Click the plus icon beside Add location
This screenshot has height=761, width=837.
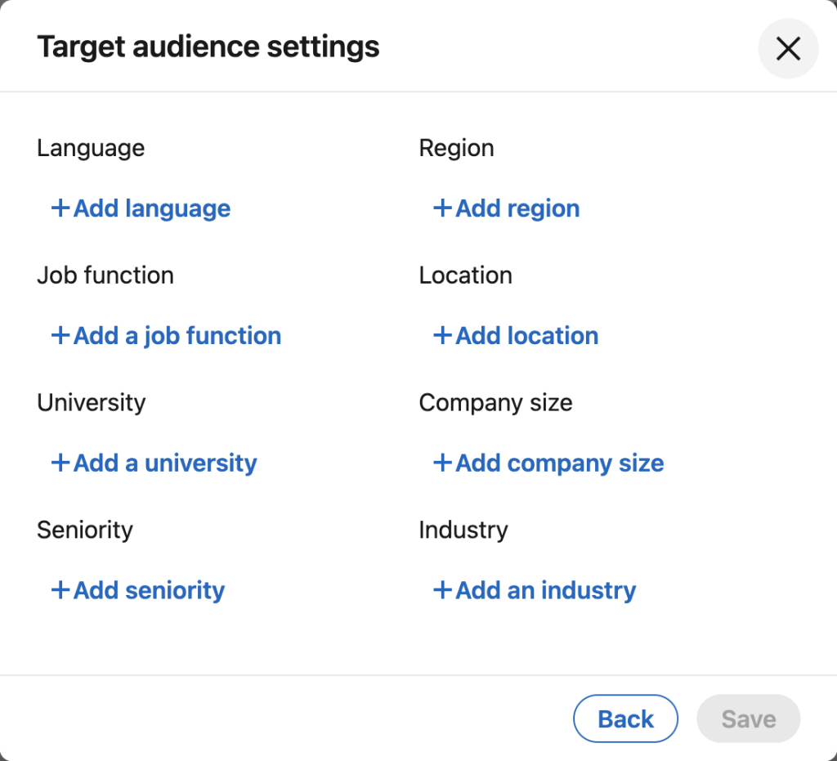tap(442, 336)
